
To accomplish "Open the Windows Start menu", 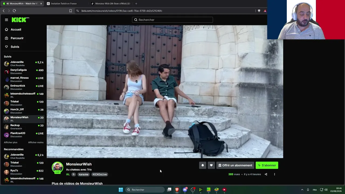I will tap(121, 190).
